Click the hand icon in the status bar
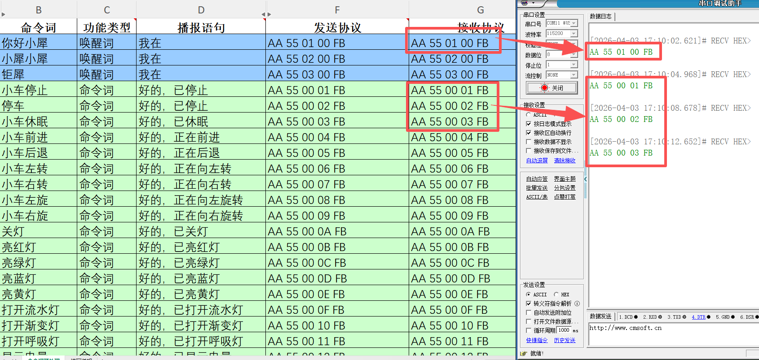Screen dimensions: 759x360 (523, 354)
